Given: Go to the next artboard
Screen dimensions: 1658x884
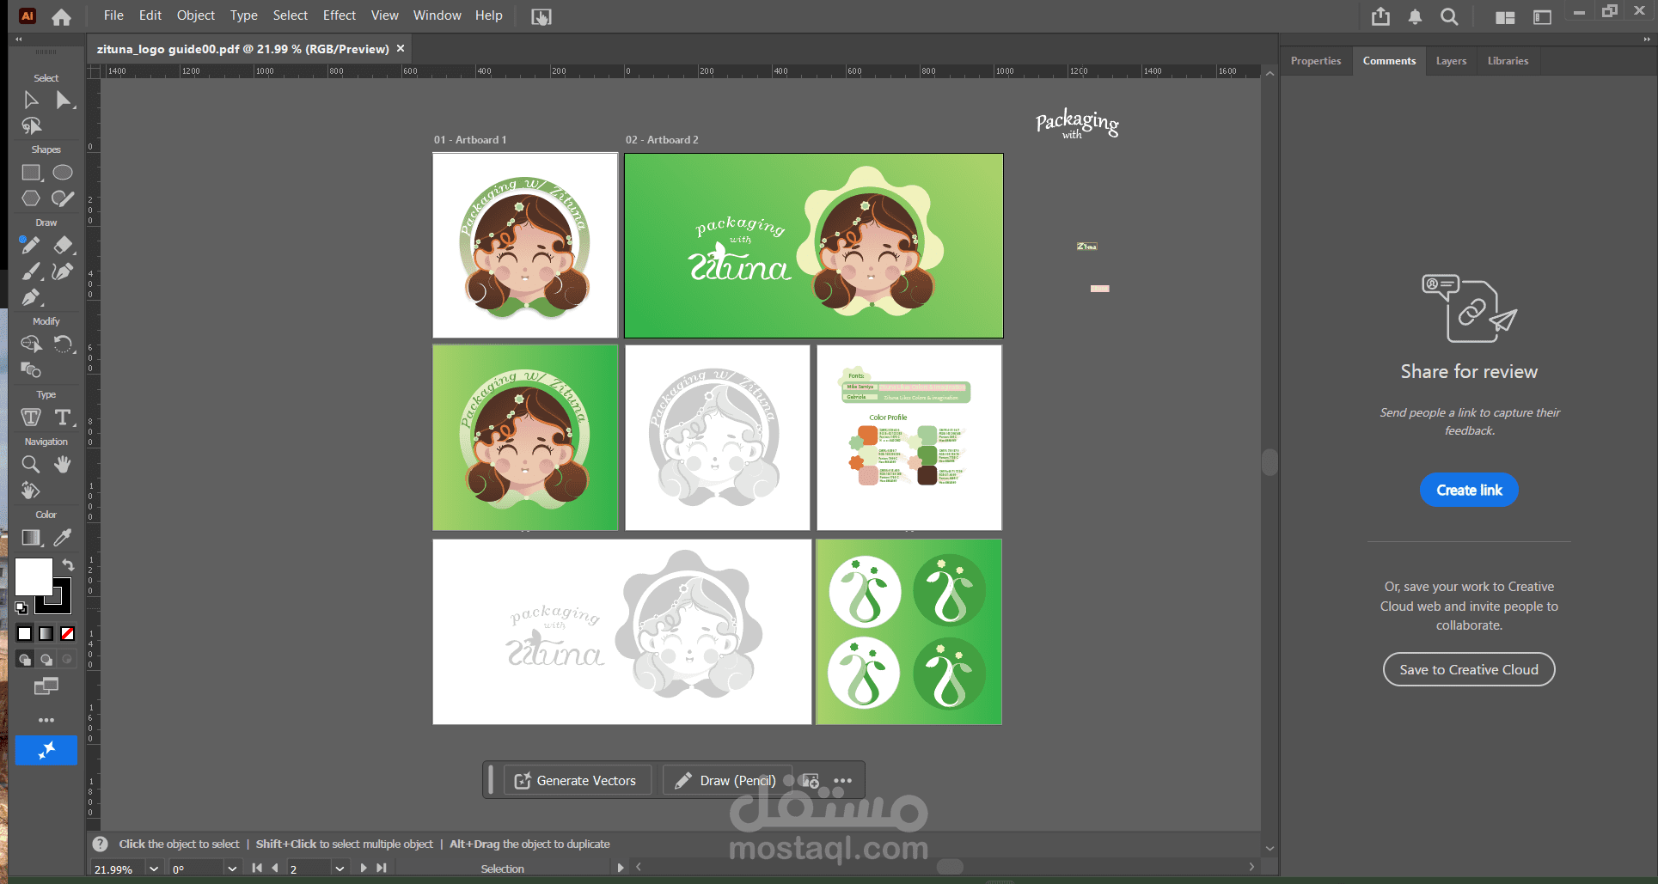Looking at the screenshot, I should click(x=364, y=869).
